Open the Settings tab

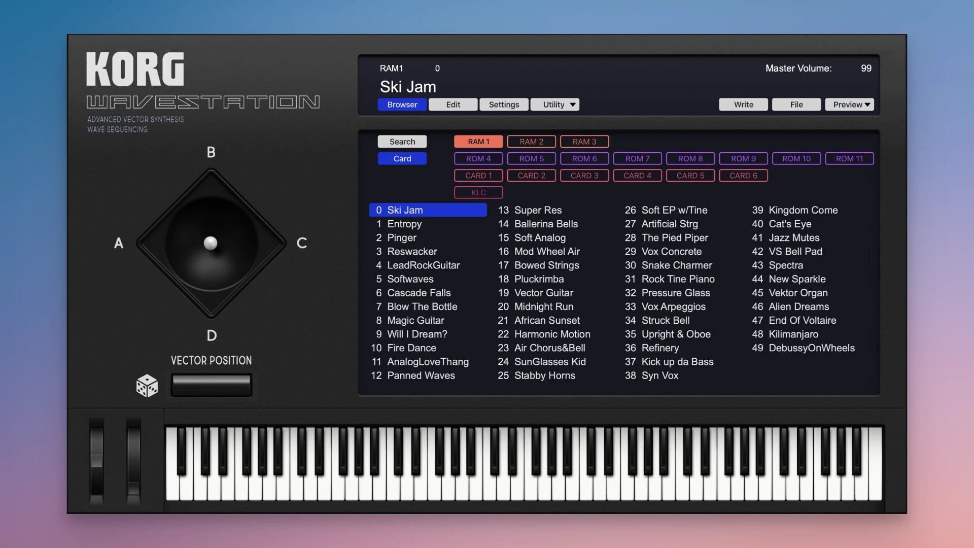click(x=503, y=105)
